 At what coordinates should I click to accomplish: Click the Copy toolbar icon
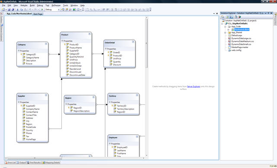[21, 10]
